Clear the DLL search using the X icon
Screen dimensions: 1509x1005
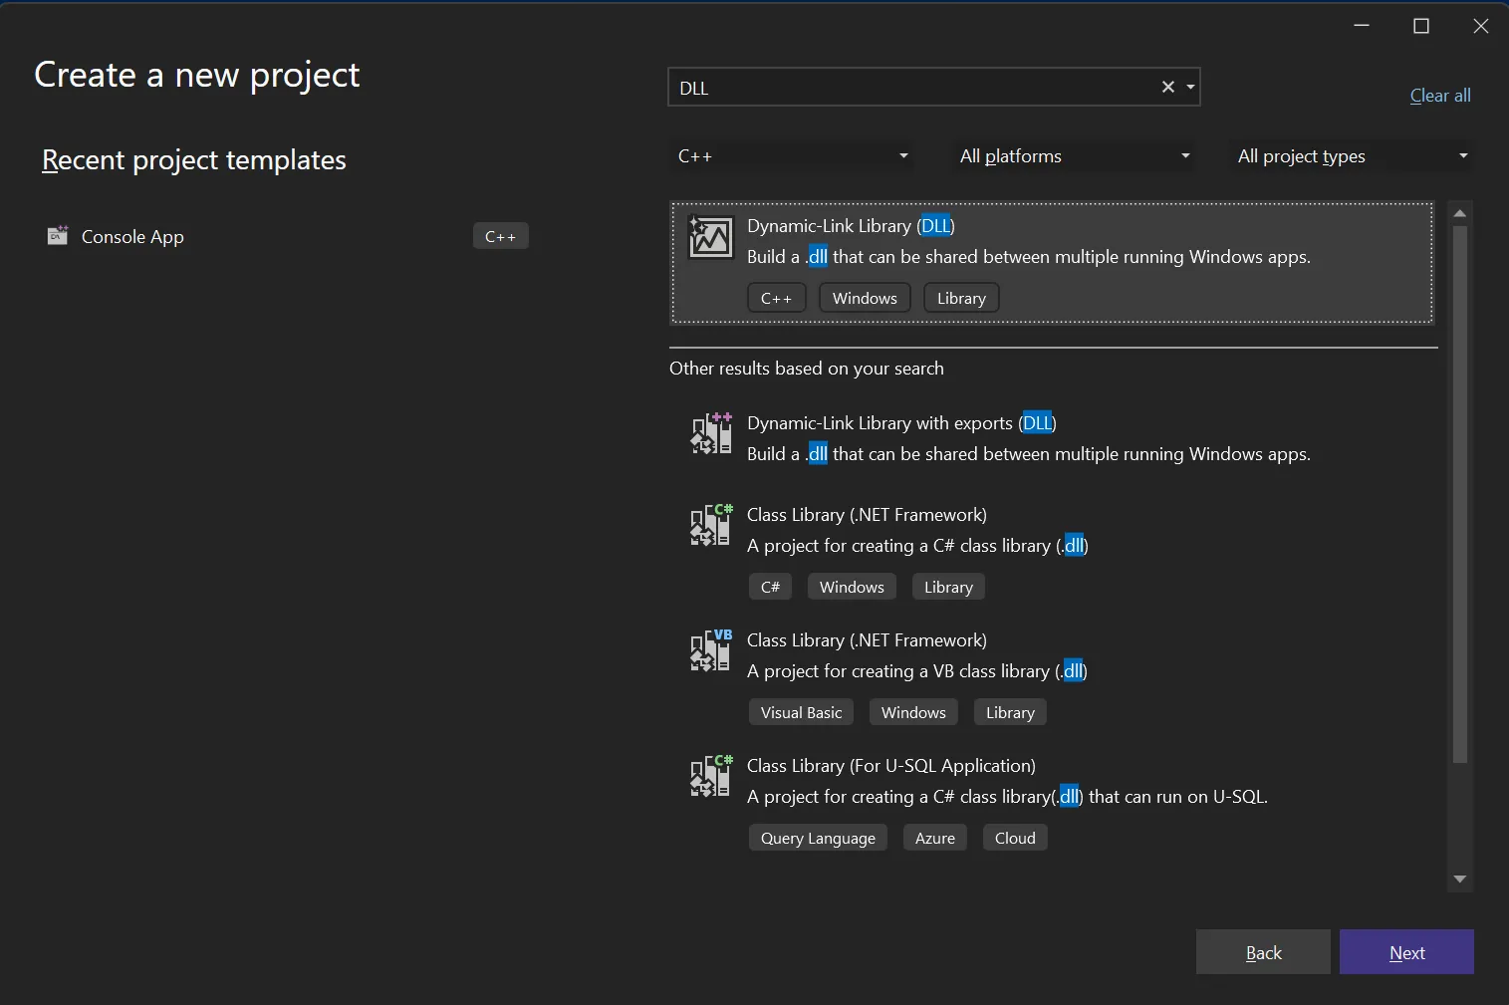(x=1165, y=88)
